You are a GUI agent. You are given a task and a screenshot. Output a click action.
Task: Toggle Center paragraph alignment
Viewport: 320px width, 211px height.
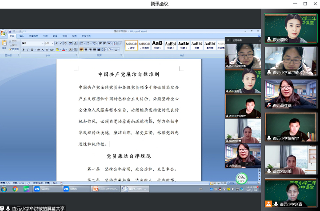[x=86, y=49]
